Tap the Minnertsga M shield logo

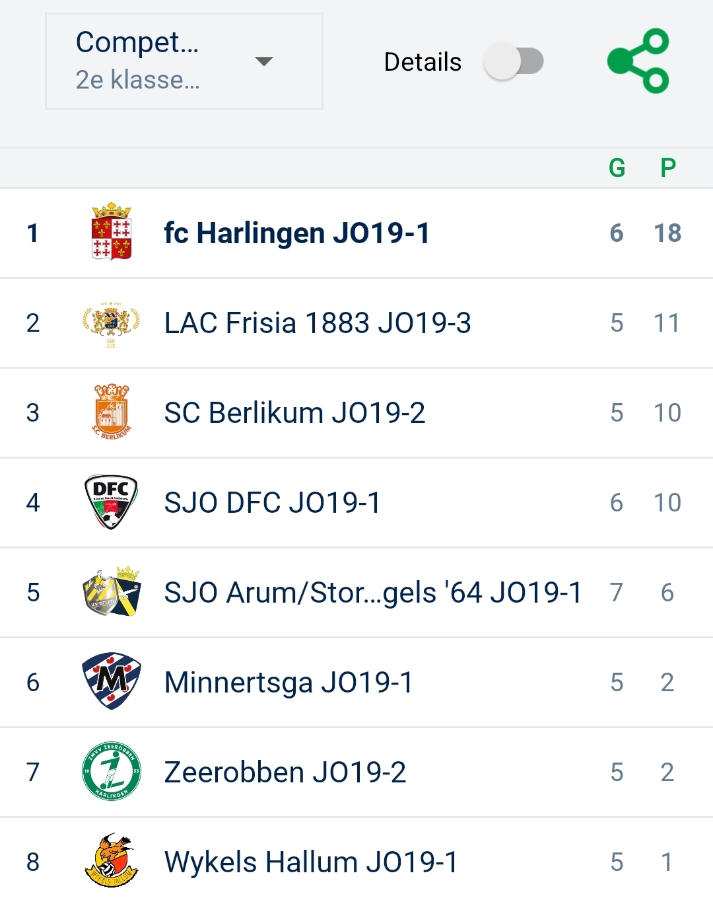pyautogui.click(x=111, y=681)
